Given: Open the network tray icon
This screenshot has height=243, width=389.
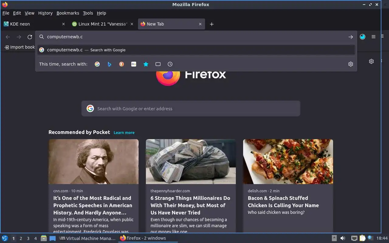Looking at the screenshot, I should (x=354, y=238).
